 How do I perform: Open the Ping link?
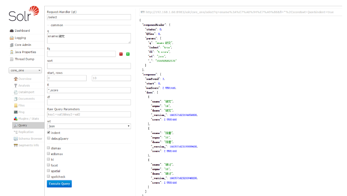21,112
